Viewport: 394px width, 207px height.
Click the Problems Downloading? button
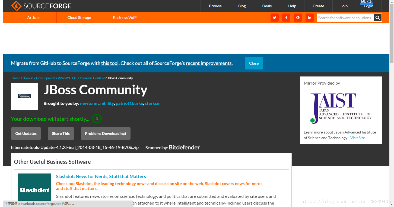click(x=106, y=133)
